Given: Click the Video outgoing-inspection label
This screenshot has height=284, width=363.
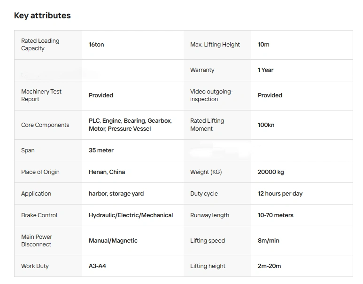Looking at the screenshot, I should click(x=211, y=95).
